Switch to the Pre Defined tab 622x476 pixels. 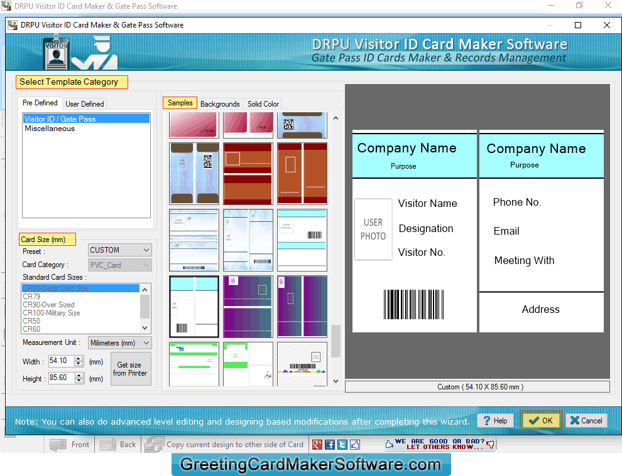tap(40, 103)
